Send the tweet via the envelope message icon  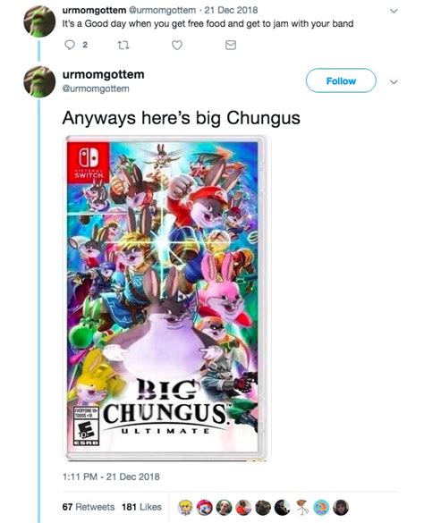coord(231,45)
